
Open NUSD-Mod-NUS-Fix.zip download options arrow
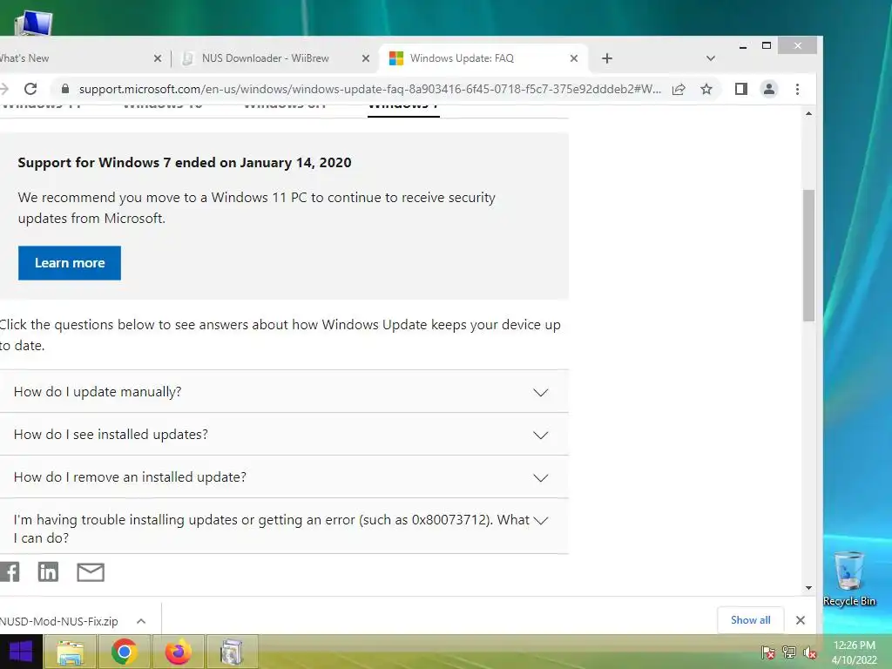(x=141, y=621)
